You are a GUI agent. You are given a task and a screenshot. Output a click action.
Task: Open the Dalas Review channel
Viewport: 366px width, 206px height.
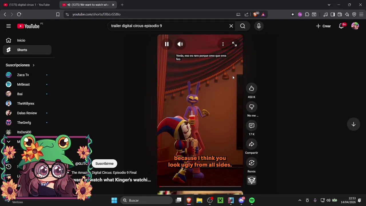pos(27,113)
